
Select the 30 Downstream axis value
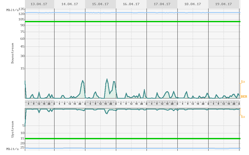click(23, 56)
